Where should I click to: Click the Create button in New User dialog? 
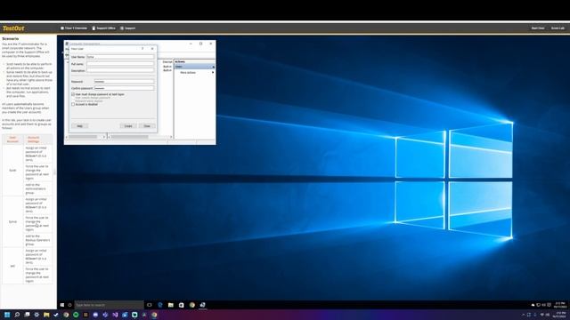tap(128, 126)
